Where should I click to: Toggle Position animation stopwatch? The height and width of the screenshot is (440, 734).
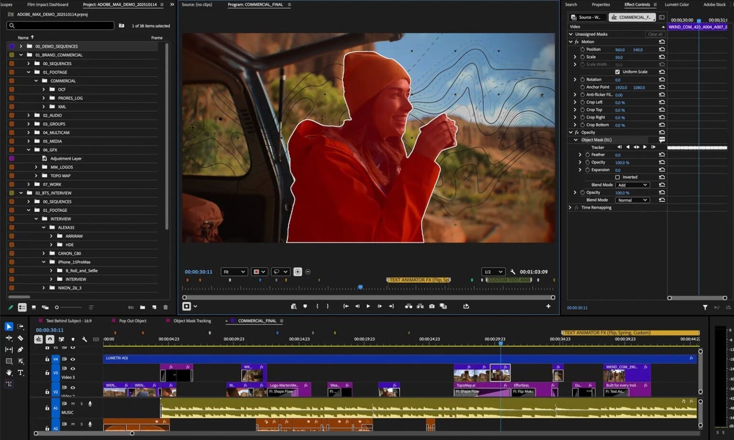pyautogui.click(x=583, y=49)
